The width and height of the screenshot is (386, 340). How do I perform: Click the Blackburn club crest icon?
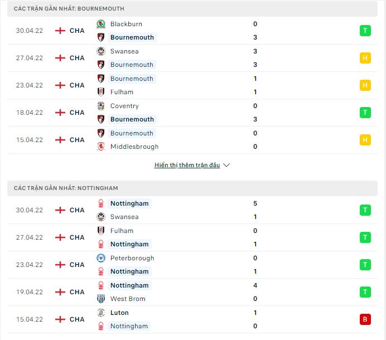point(101,24)
